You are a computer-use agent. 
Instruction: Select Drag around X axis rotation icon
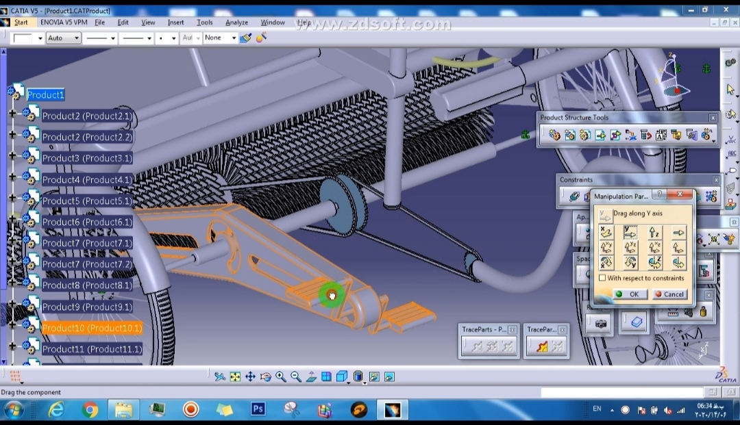click(x=606, y=262)
